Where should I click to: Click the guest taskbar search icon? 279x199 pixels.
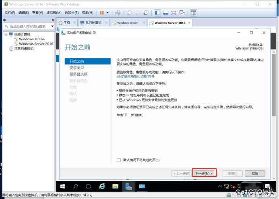click(75, 187)
